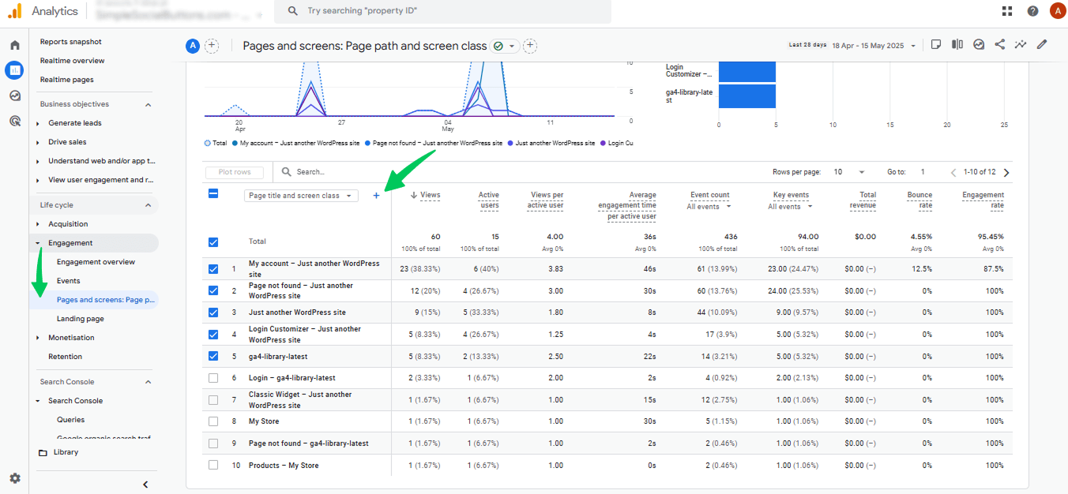
Task: Click the pencil customize report icon
Action: point(1042,45)
